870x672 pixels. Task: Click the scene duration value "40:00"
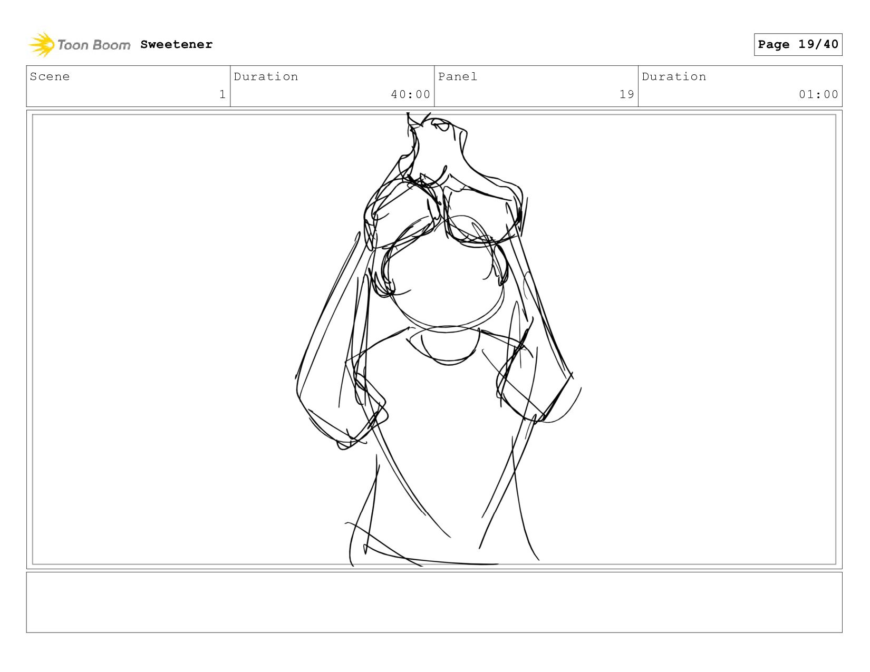411,94
